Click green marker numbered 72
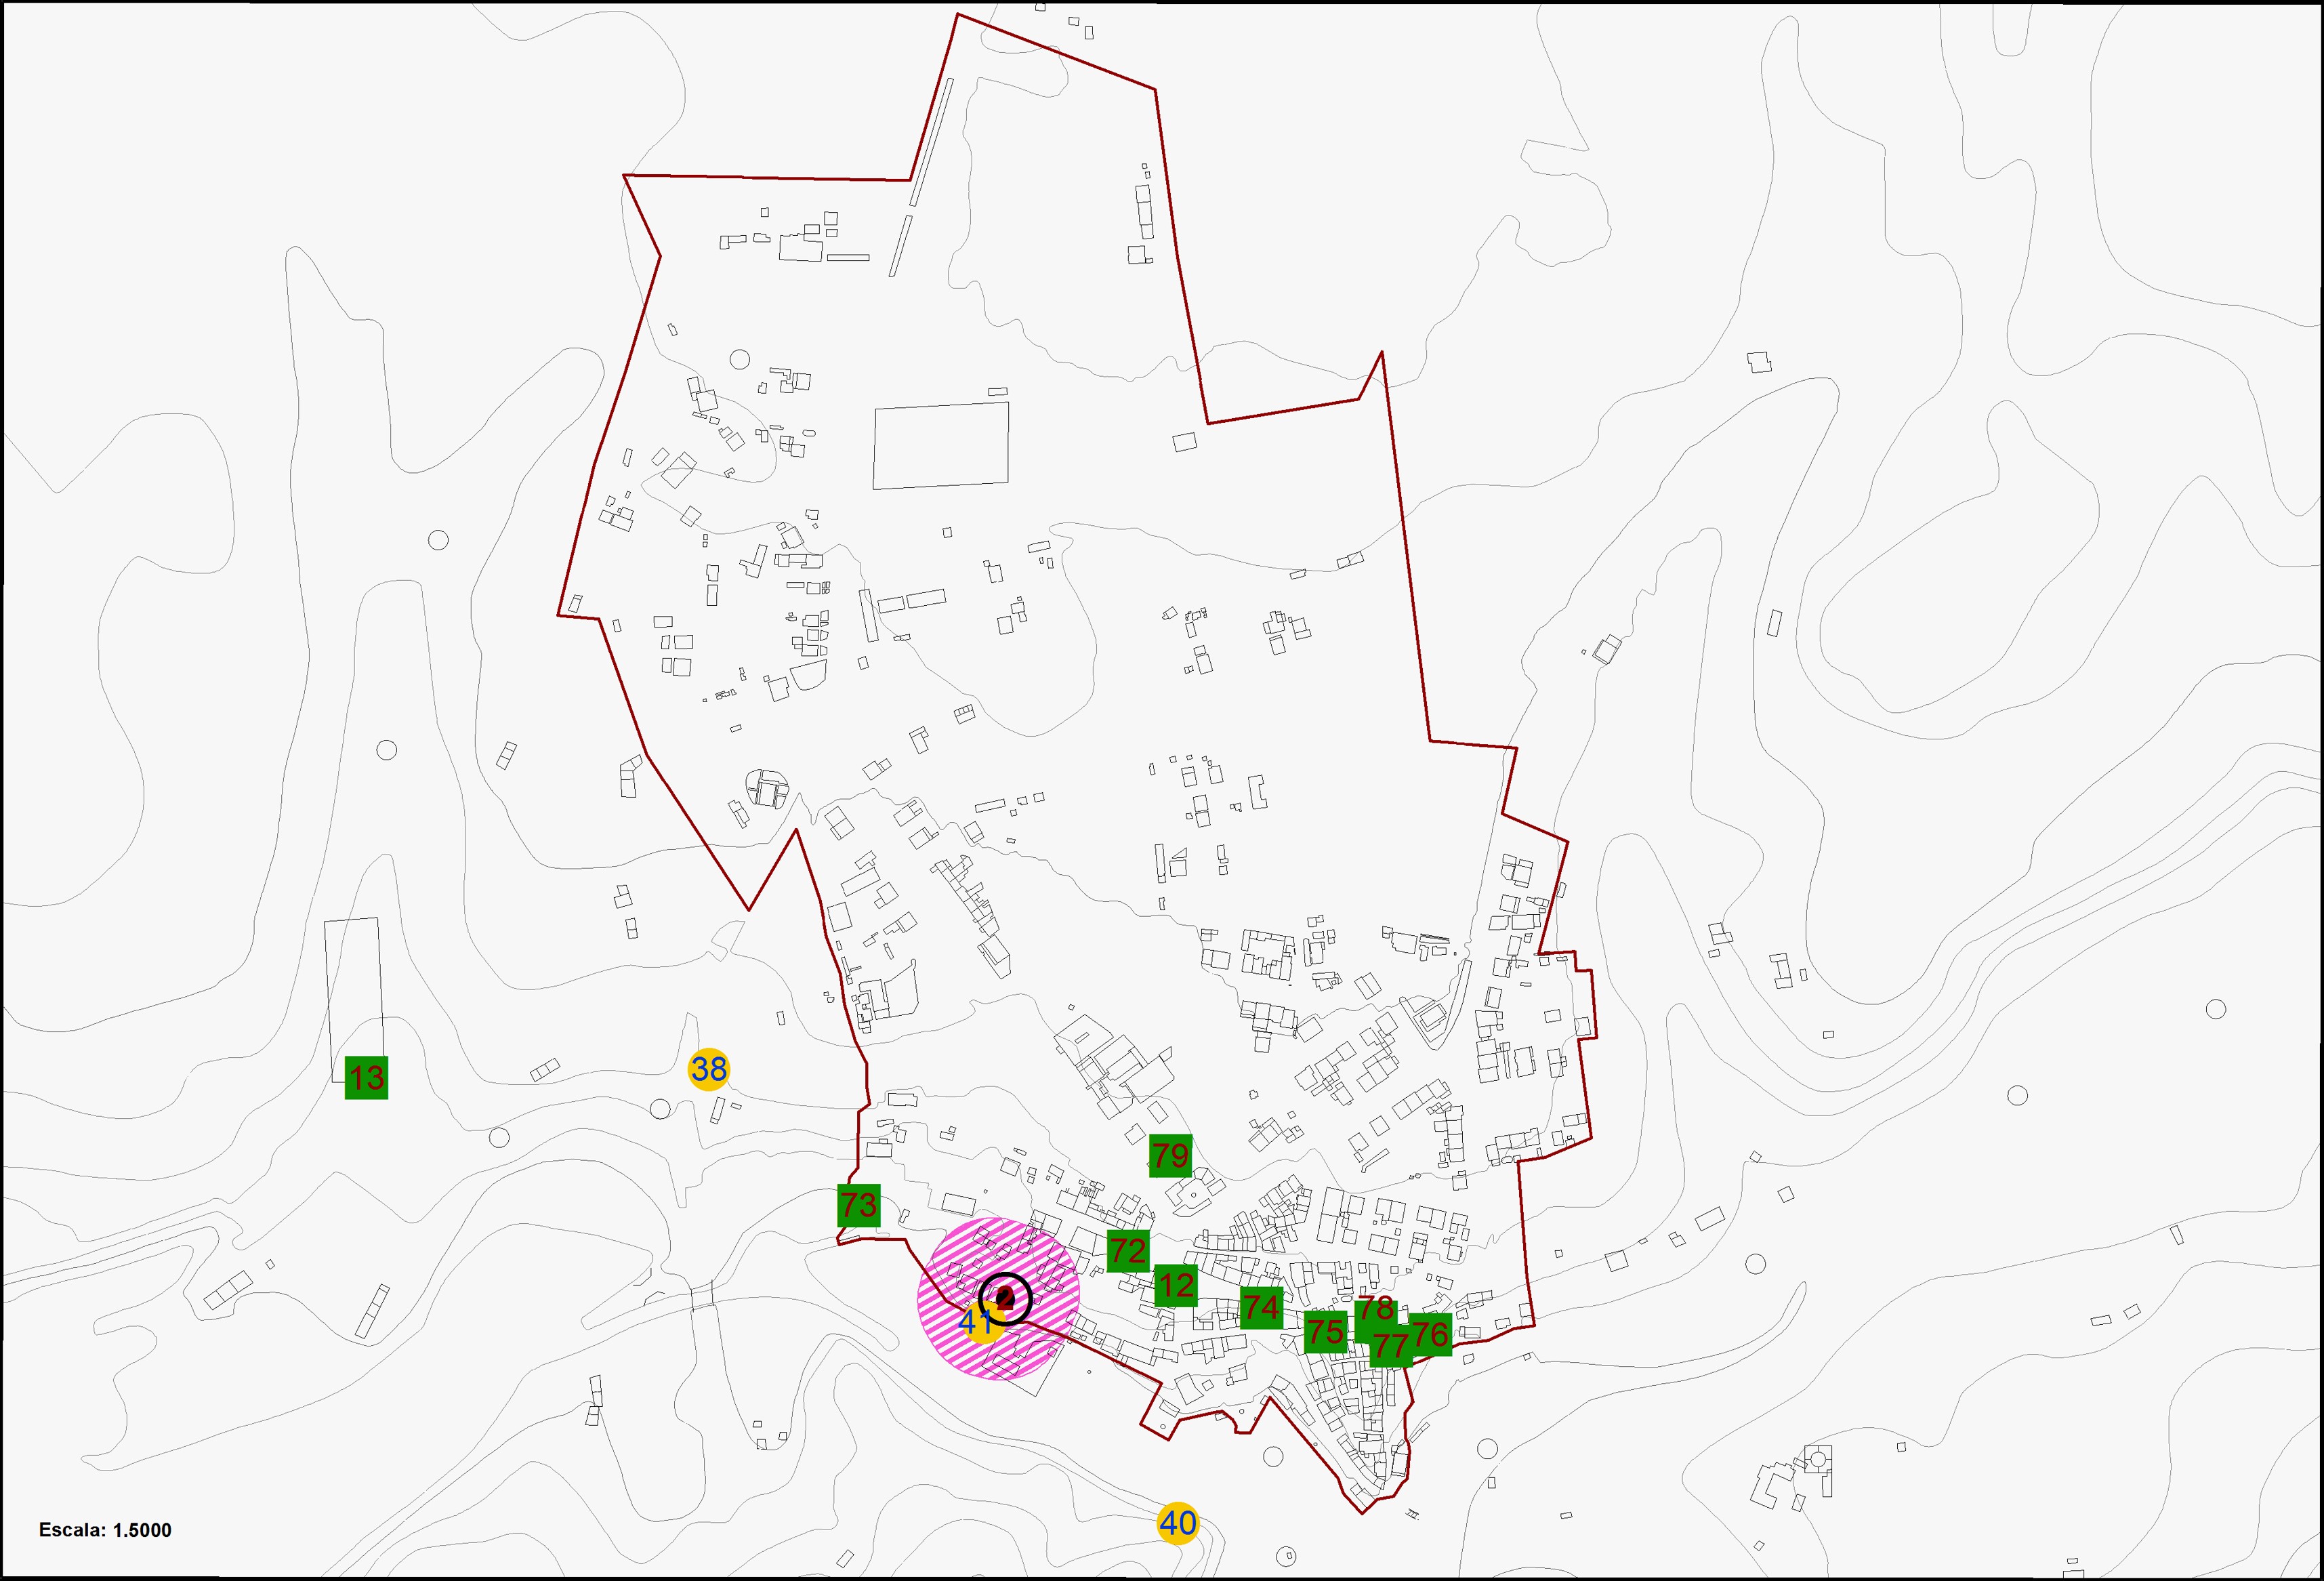Viewport: 2324px width, 1581px height. pos(1128,1251)
